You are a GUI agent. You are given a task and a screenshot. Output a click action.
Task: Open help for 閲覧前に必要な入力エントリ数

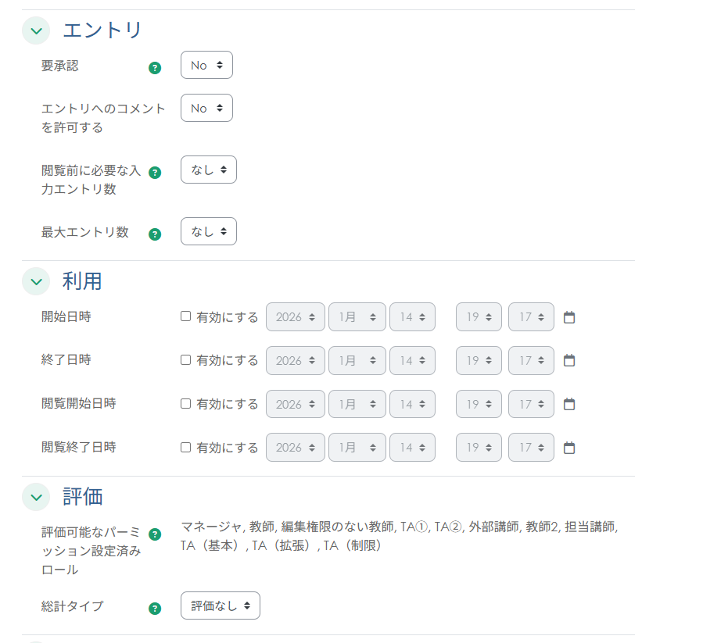(155, 173)
